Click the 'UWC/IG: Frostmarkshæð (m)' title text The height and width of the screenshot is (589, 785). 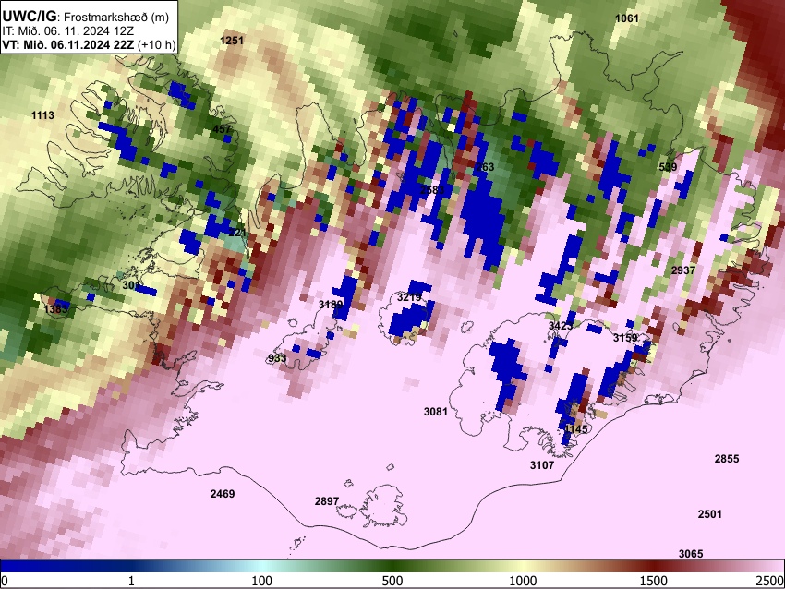click(86, 17)
